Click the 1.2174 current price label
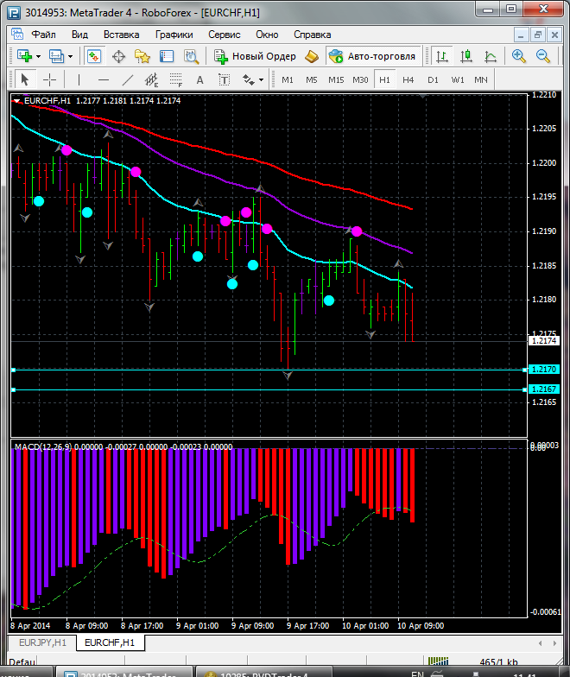Screen dimensions: 570x677 point(544,340)
